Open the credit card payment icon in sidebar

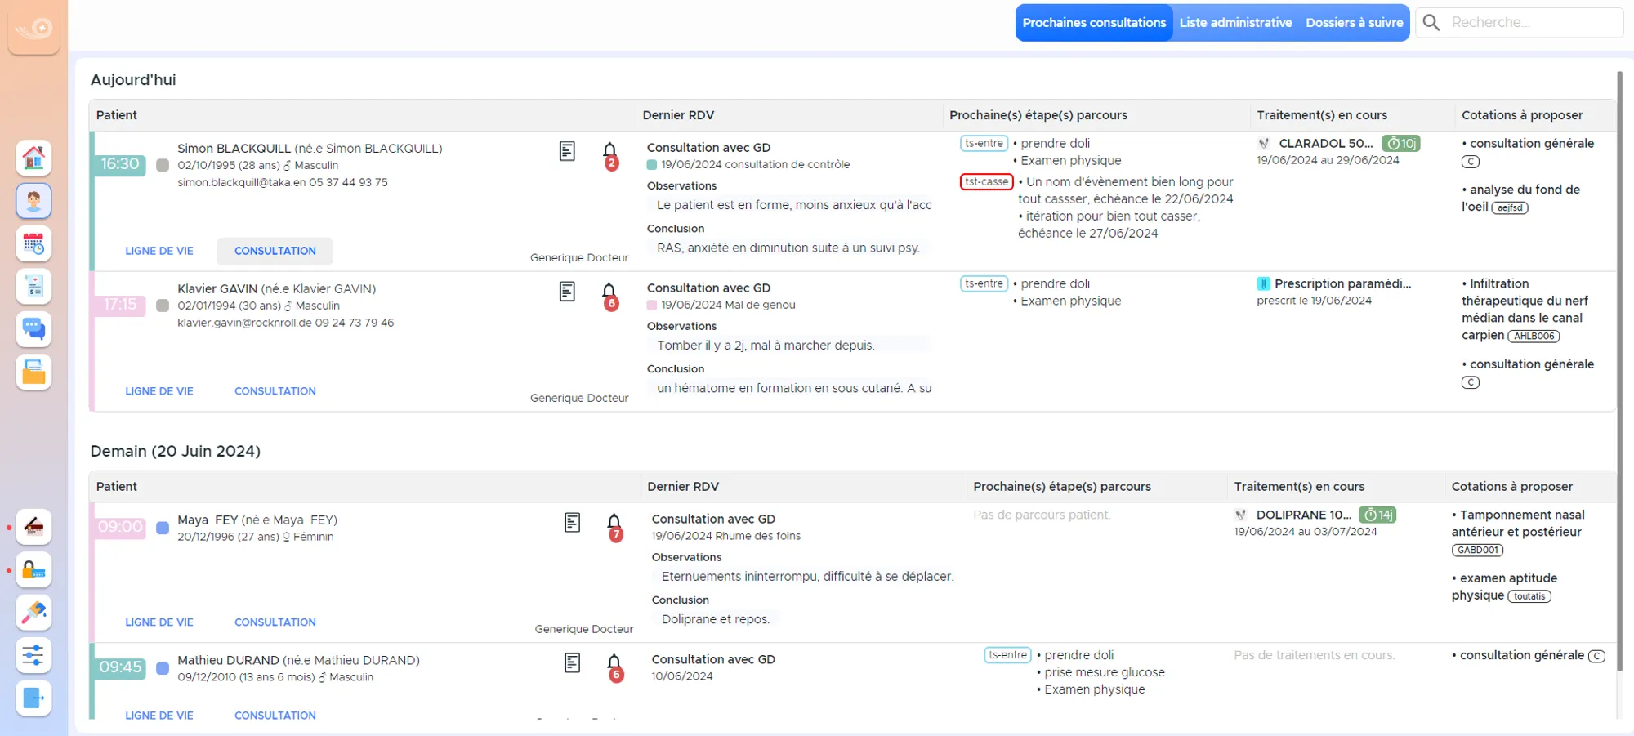[33, 527]
